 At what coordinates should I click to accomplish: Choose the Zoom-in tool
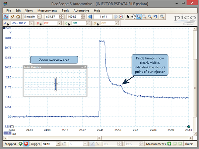coord(144,17)
